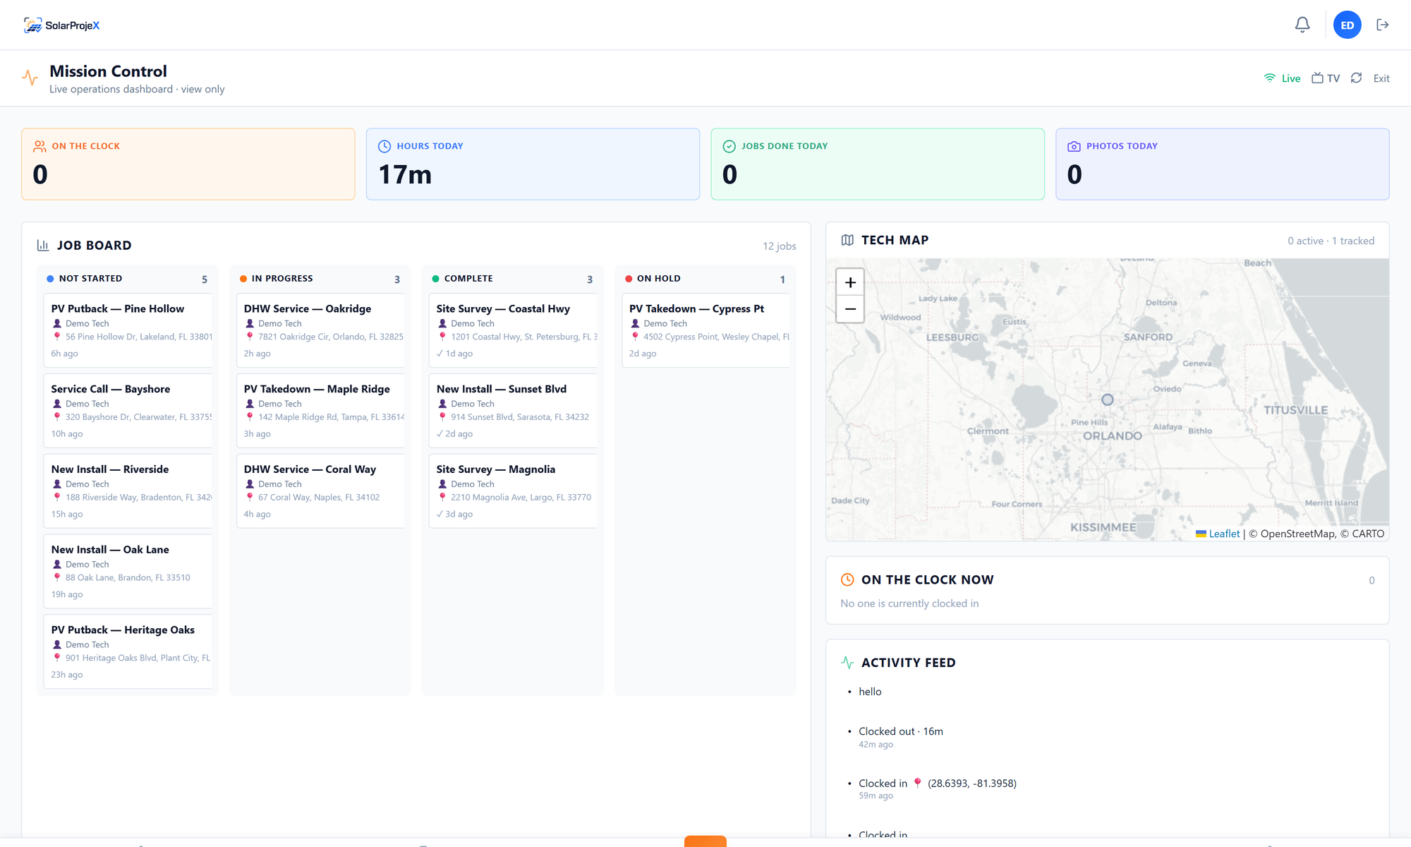Click the clock-in location pin in feed

[x=917, y=783]
